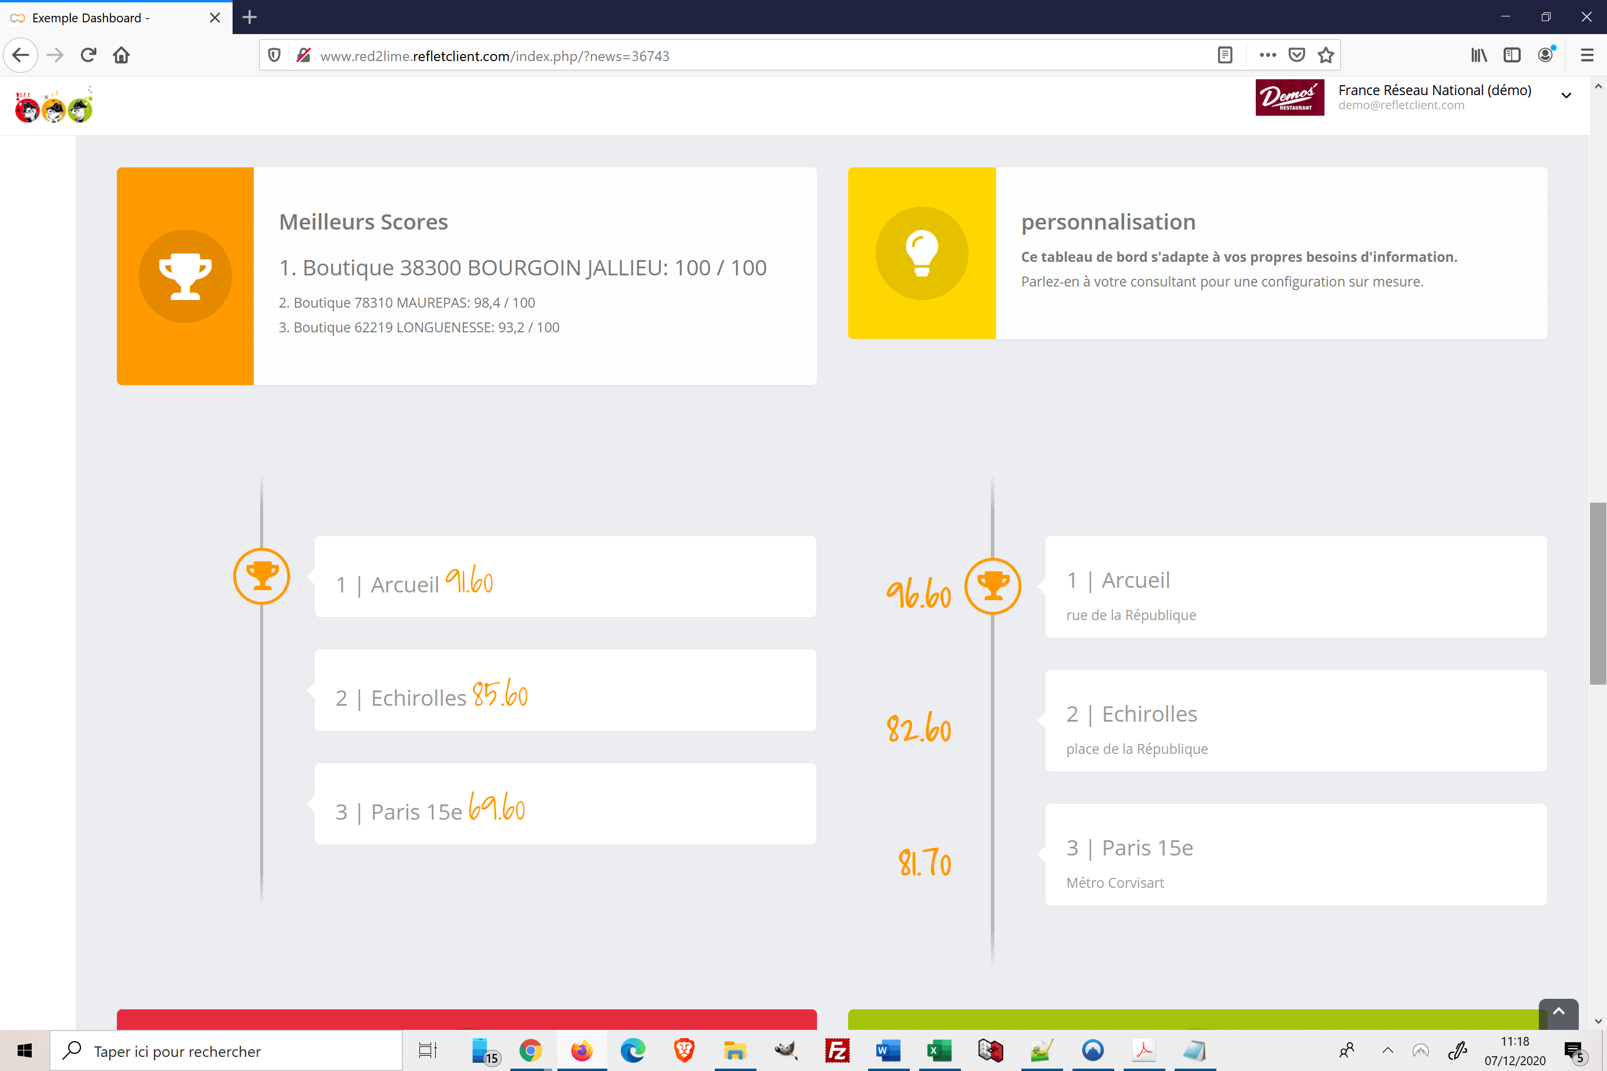Click the scroll-to-top arrow button

(1558, 1012)
